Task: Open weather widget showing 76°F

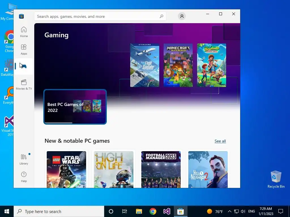Action: pos(215,211)
